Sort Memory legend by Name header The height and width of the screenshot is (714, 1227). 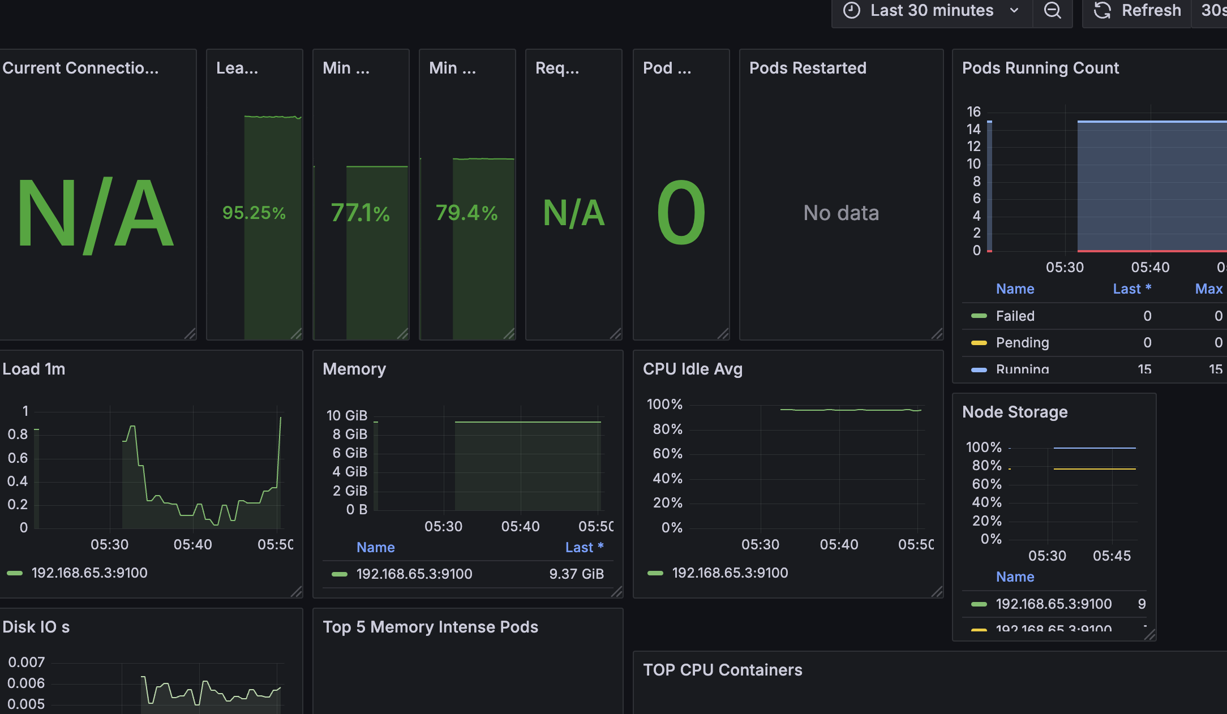point(376,547)
